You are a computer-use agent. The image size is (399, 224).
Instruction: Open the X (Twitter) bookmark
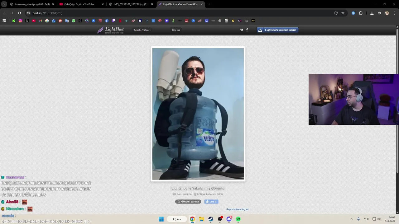pos(27,21)
